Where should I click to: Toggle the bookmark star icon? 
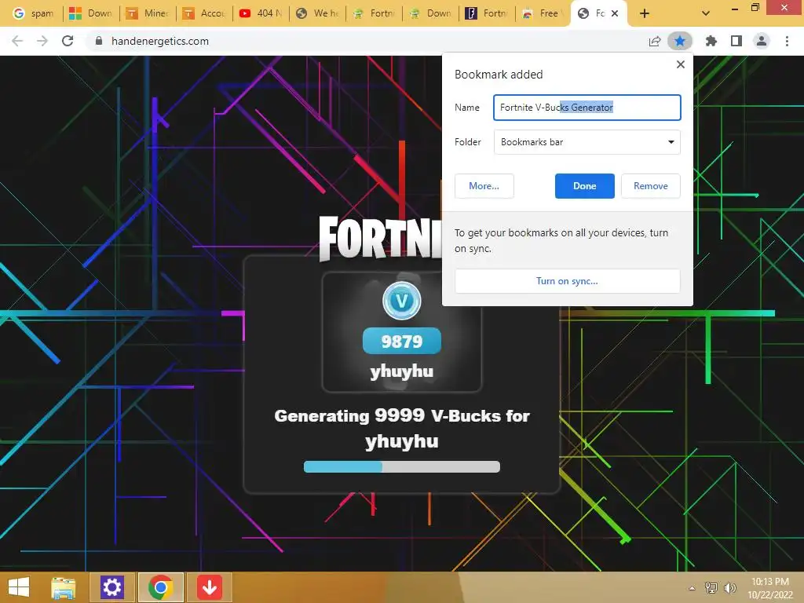click(x=680, y=41)
